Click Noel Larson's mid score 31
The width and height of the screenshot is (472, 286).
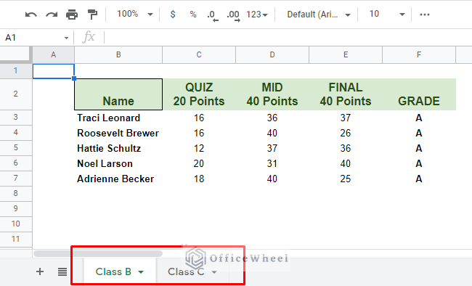tap(272, 163)
